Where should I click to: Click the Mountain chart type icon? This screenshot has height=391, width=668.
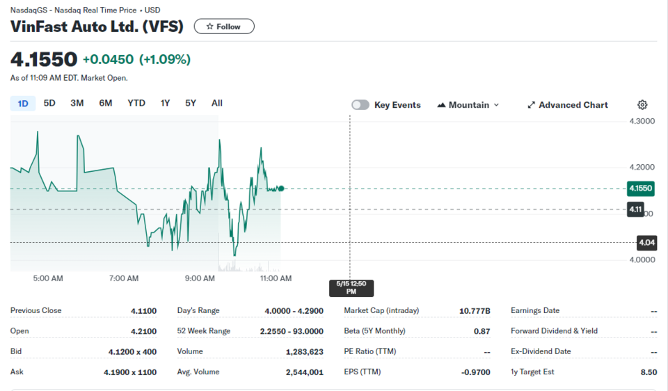coord(441,105)
